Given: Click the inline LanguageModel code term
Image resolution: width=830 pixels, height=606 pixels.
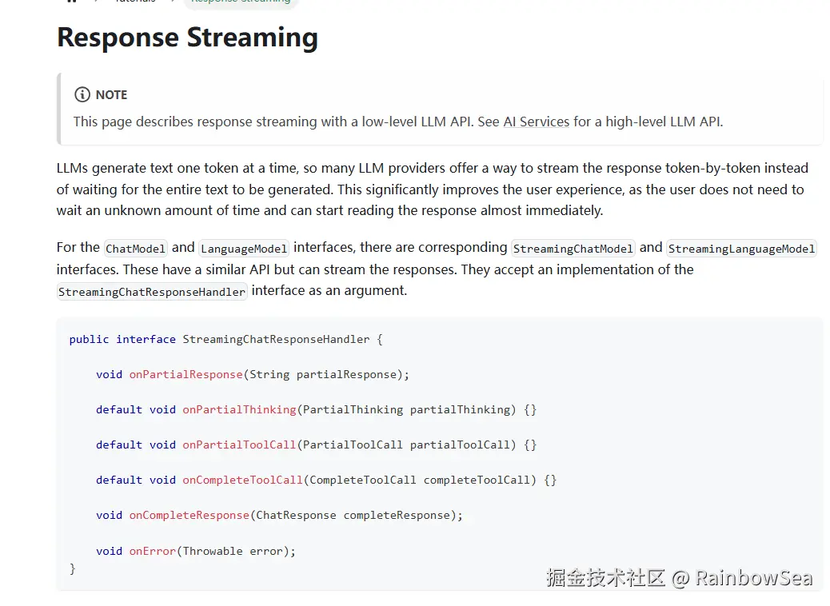Looking at the screenshot, I should [244, 249].
